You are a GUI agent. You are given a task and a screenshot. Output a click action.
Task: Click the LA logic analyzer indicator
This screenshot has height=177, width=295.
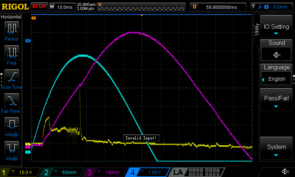(x=178, y=172)
